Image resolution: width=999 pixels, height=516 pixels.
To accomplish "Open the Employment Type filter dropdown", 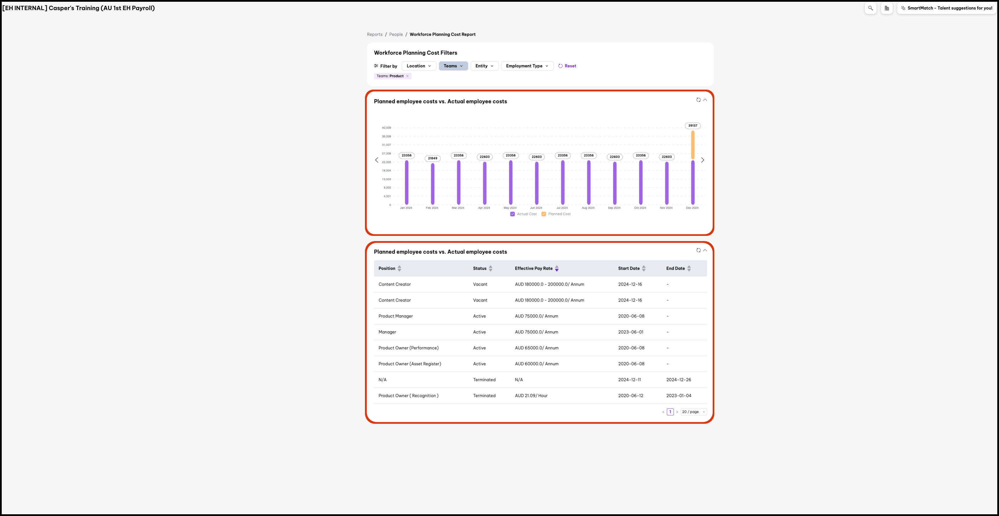I will tap(527, 66).
